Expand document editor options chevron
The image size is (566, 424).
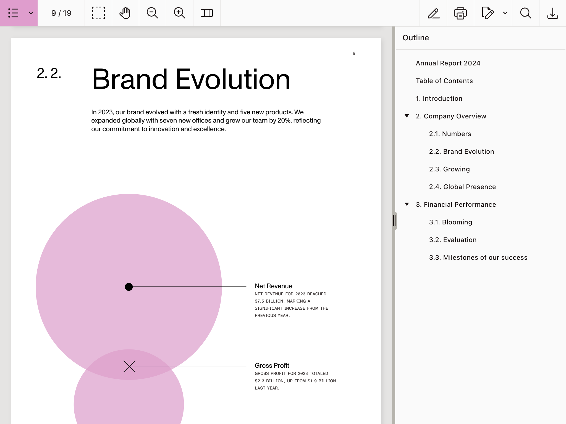point(505,13)
